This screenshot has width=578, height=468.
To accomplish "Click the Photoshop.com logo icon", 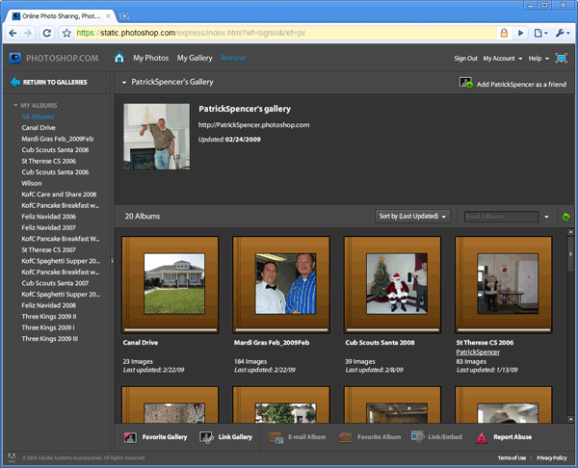I will [15, 58].
